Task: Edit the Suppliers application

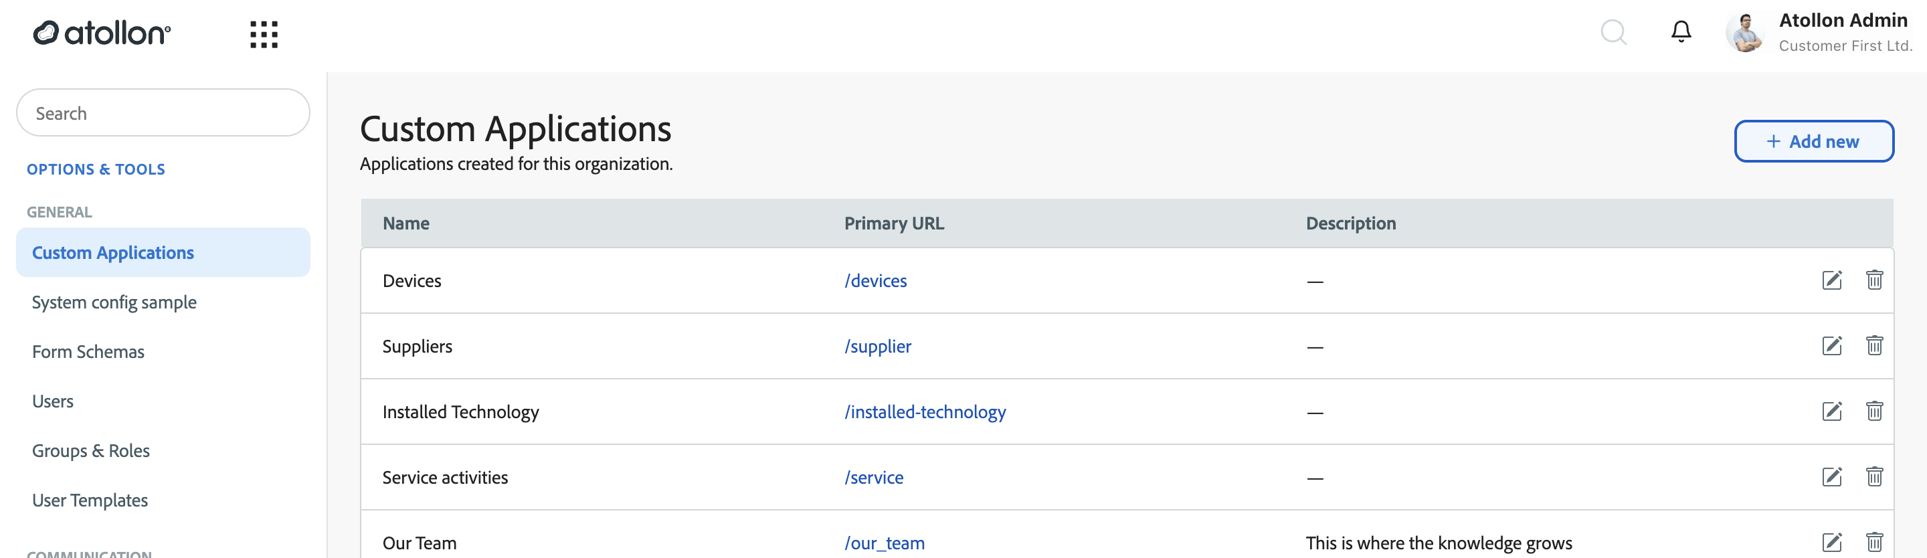Action: (1831, 345)
